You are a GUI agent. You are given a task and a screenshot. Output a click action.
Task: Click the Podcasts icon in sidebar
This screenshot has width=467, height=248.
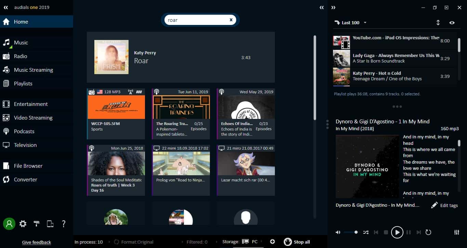pyautogui.click(x=6, y=132)
